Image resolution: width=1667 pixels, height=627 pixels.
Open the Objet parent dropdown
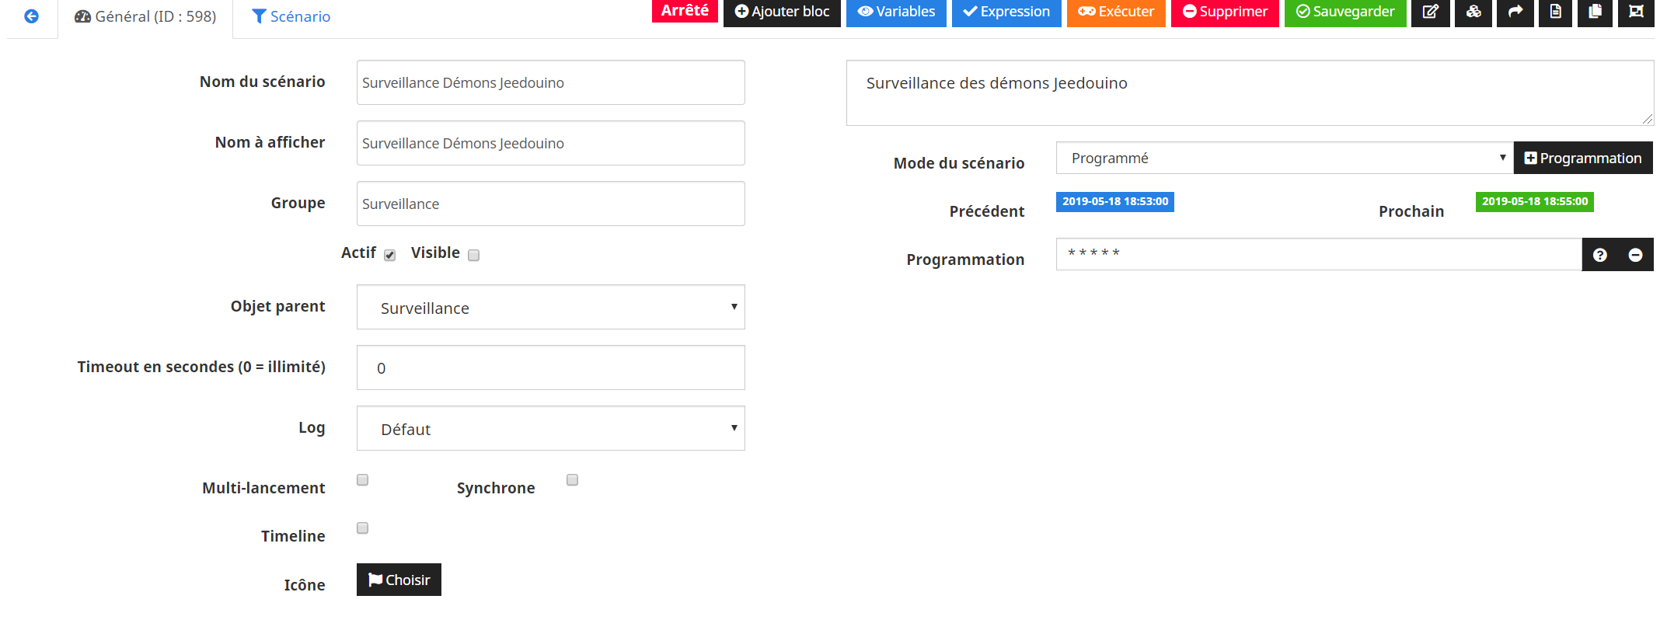click(550, 307)
